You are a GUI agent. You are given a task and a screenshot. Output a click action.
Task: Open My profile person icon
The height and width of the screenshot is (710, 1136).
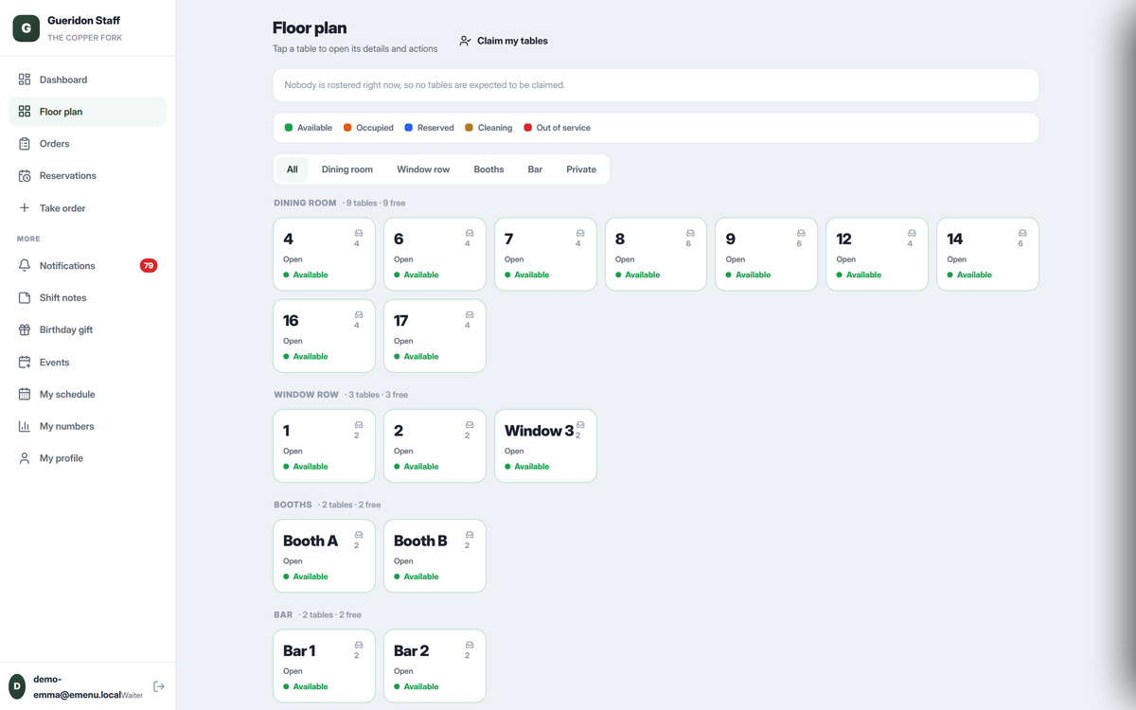tap(25, 458)
